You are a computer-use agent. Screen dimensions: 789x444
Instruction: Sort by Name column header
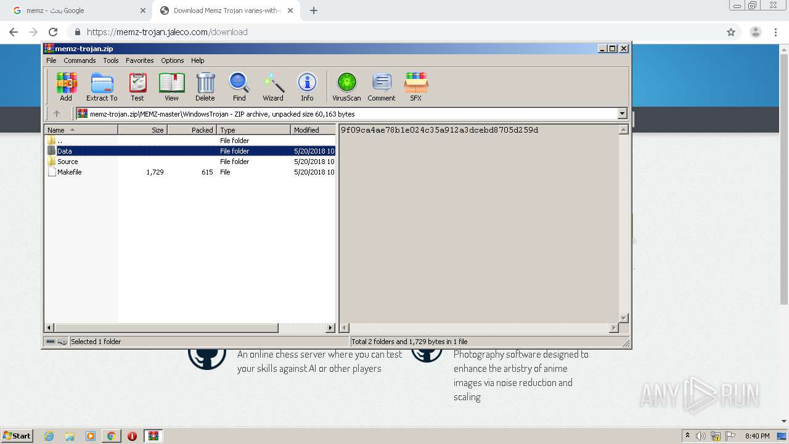(x=81, y=129)
